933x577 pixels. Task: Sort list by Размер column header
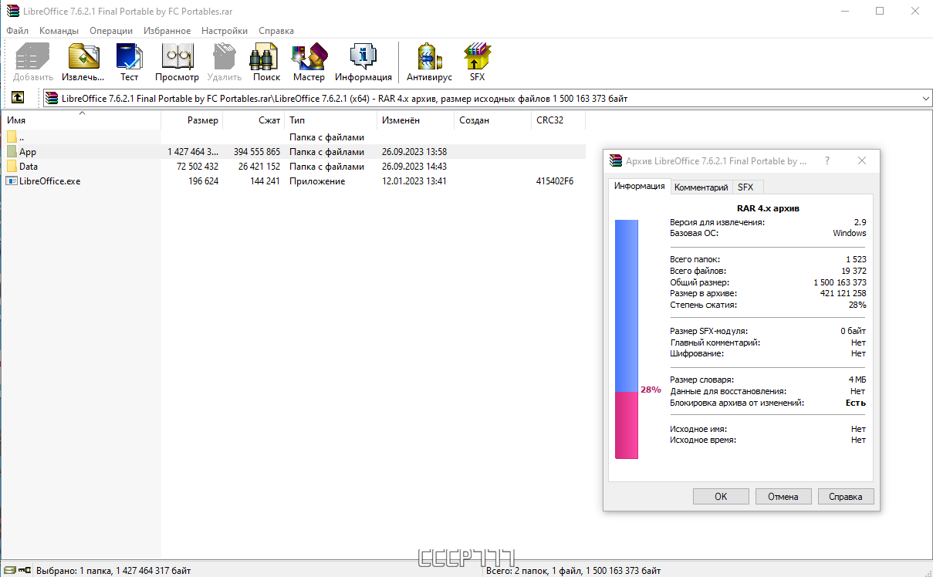click(x=202, y=120)
